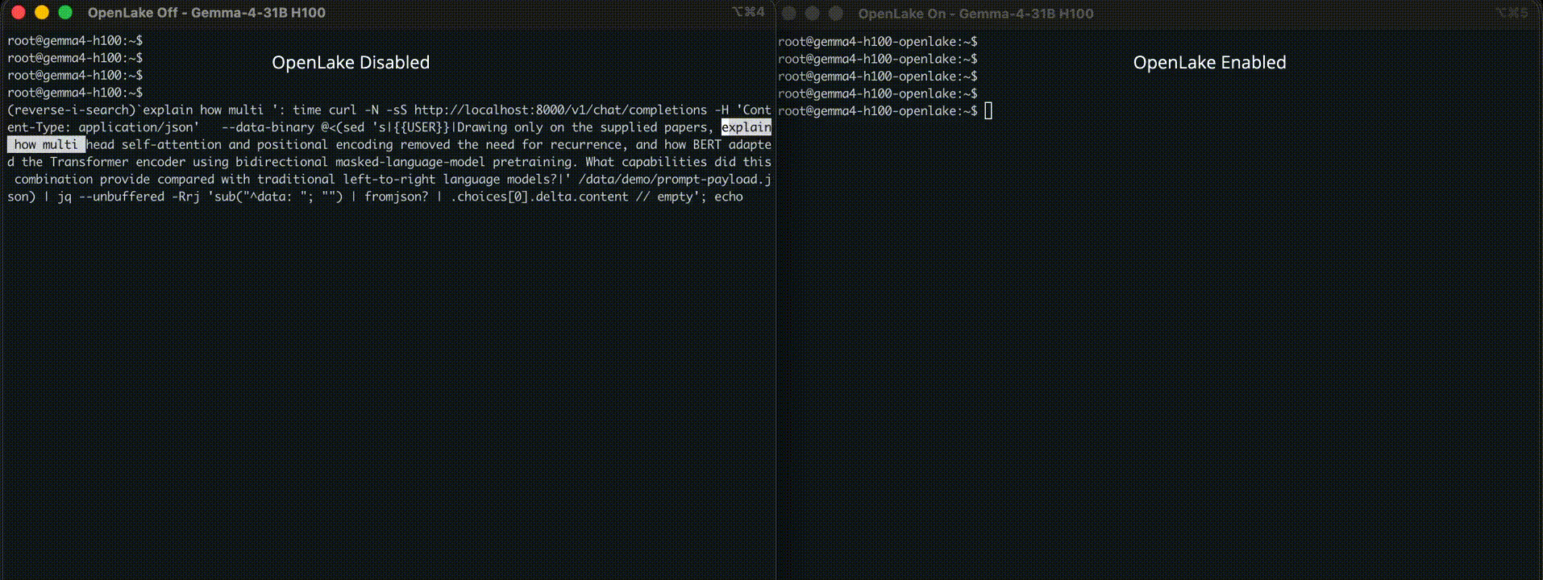Image resolution: width=1543 pixels, height=580 pixels.
Task: Click 'fromjson?' in the jq filter
Action: pyautogui.click(x=396, y=197)
